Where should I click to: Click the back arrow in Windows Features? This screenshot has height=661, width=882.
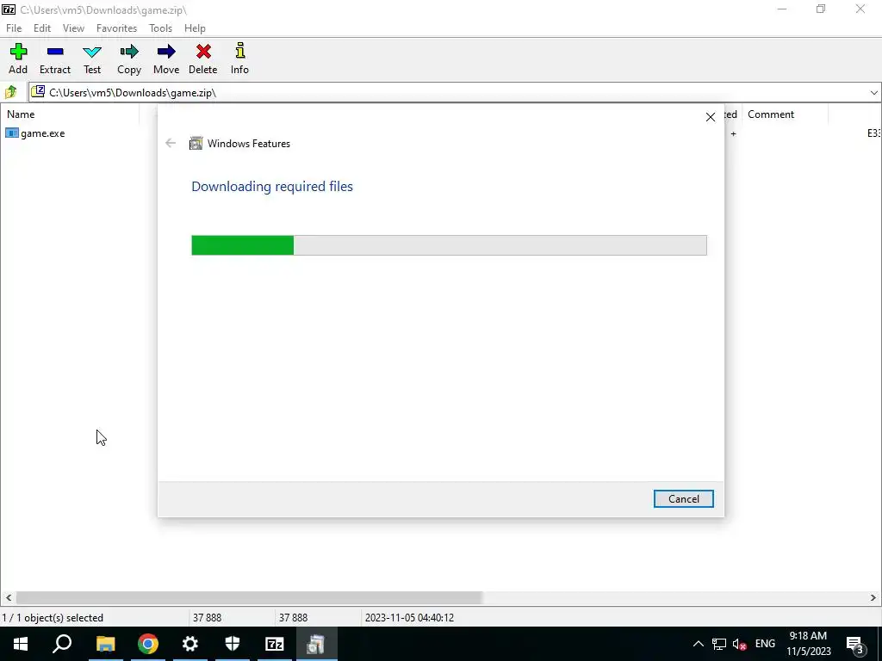[x=171, y=144]
